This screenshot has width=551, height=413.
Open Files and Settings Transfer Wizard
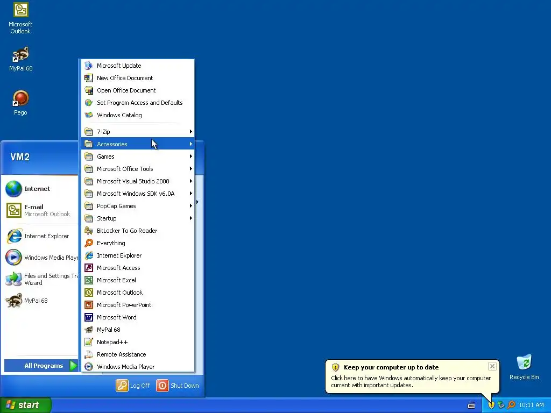pos(41,279)
